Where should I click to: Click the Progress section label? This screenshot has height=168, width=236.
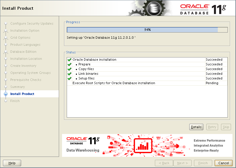pyautogui.click(x=73, y=22)
